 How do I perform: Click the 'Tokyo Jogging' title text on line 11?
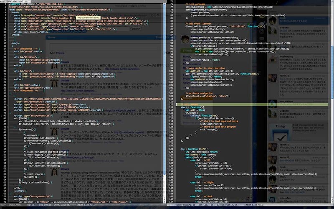tap(31, 32)
